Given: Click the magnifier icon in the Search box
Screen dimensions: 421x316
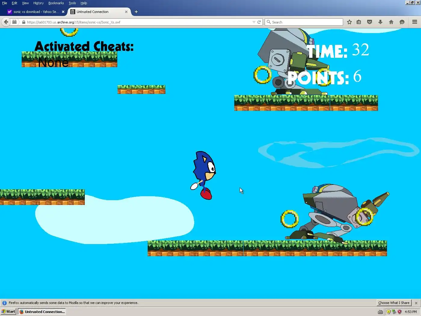Looking at the screenshot, I should [x=269, y=22].
